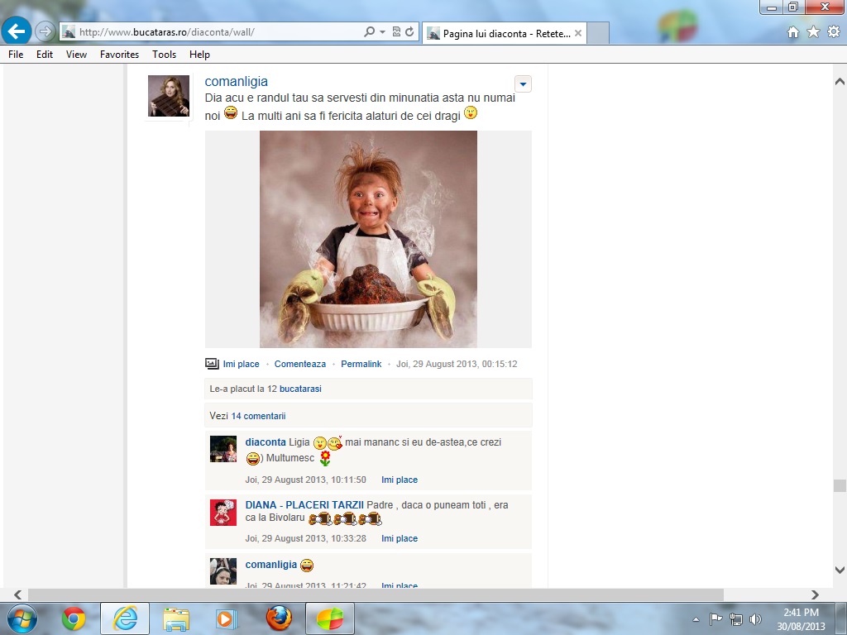
Task: Expand the address bar search dropdown arrow
Action: coord(382,32)
